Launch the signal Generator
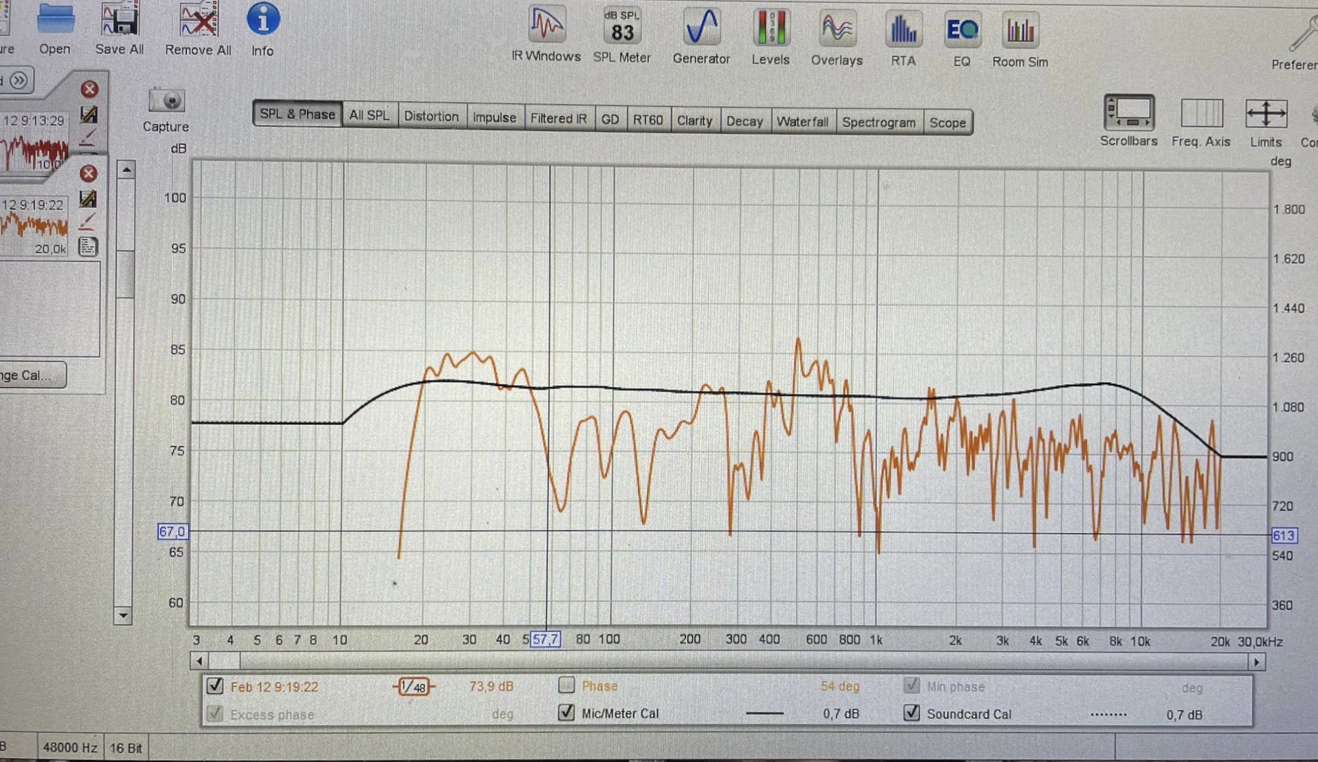 tap(701, 35)
